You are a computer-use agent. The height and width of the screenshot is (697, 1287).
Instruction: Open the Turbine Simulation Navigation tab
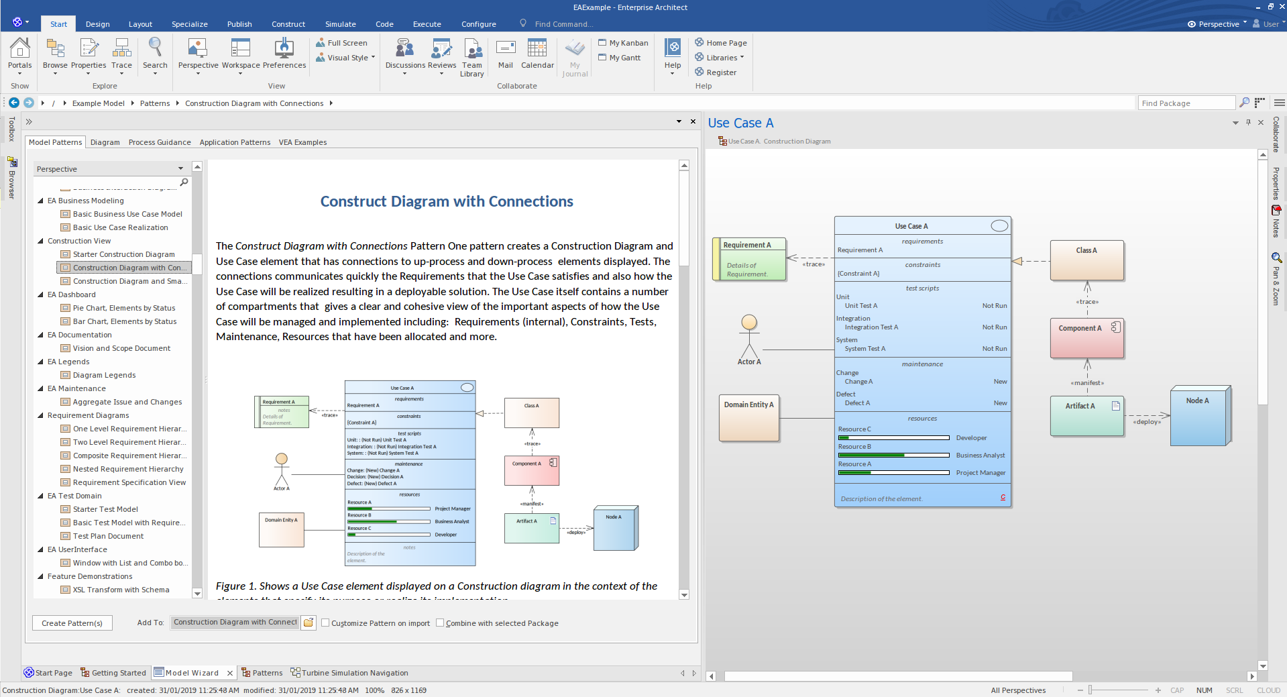coord(349,673)
